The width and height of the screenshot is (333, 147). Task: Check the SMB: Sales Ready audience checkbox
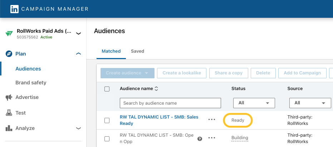[x=107, y=120]
